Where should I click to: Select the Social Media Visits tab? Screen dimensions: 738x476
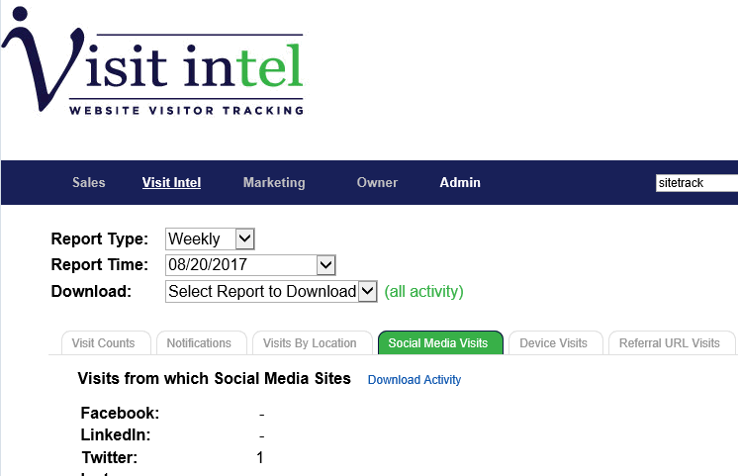[x=440, y=343]
